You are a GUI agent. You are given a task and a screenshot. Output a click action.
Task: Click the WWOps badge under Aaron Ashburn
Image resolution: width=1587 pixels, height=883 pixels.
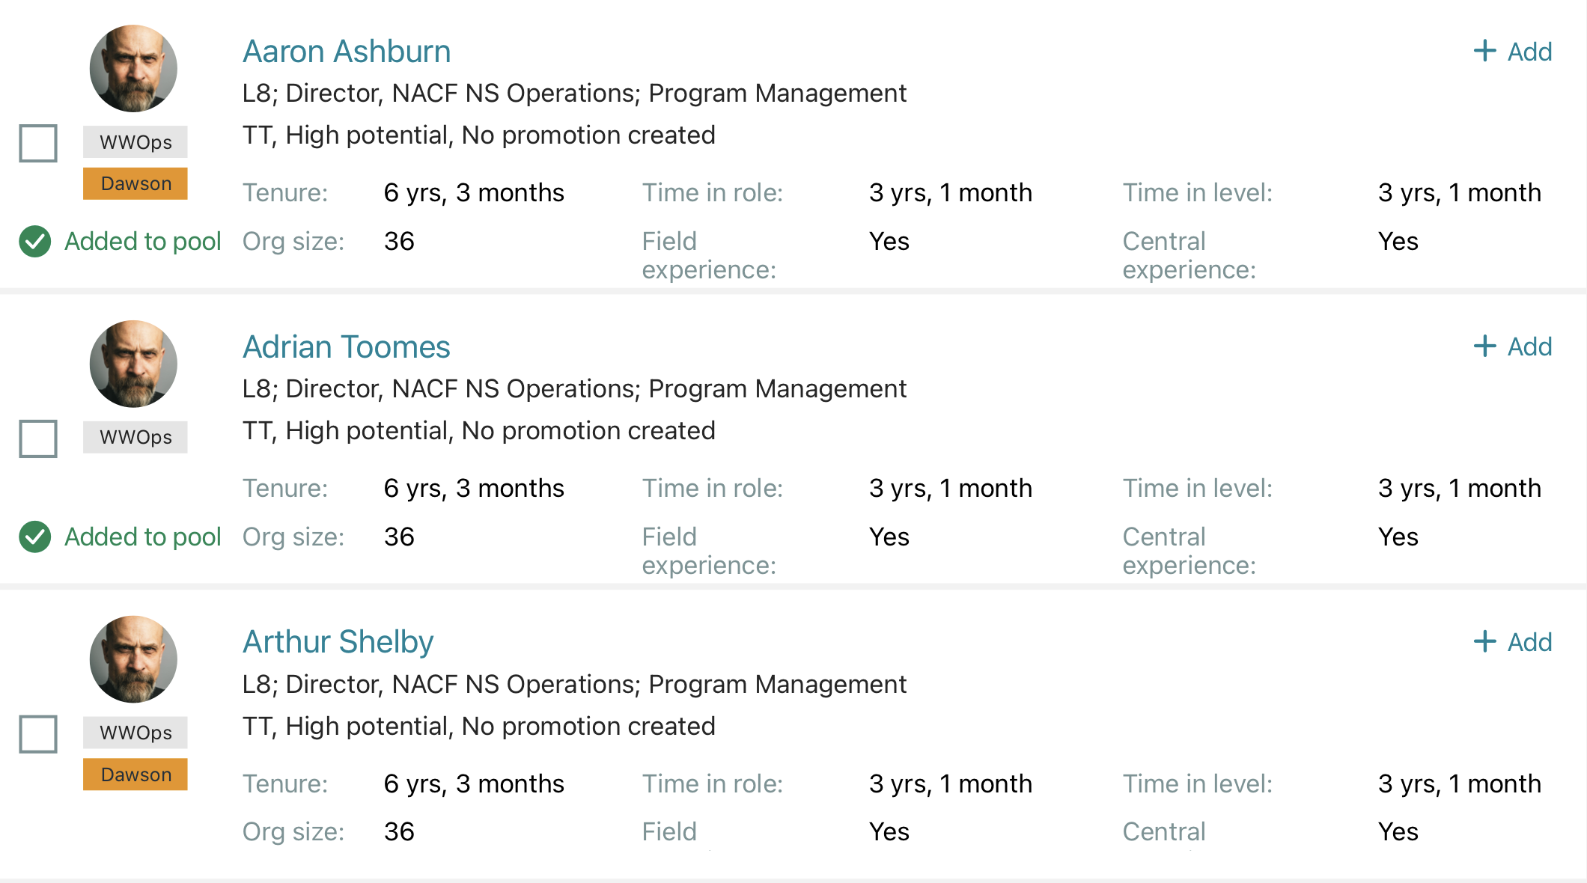coord(135,142)
